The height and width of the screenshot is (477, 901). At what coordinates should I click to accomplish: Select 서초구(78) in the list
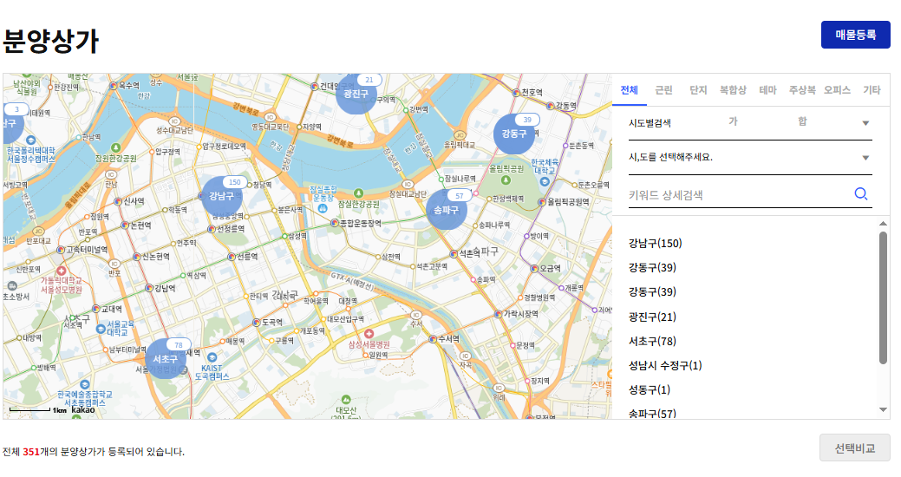652,341
